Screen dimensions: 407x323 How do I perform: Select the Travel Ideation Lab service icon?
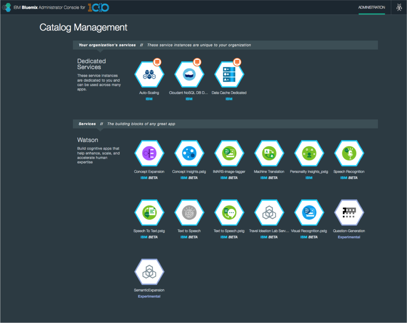269,212
